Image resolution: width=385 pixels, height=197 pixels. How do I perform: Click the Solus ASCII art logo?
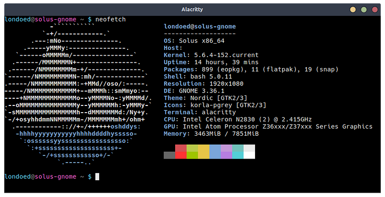[78, 94]
